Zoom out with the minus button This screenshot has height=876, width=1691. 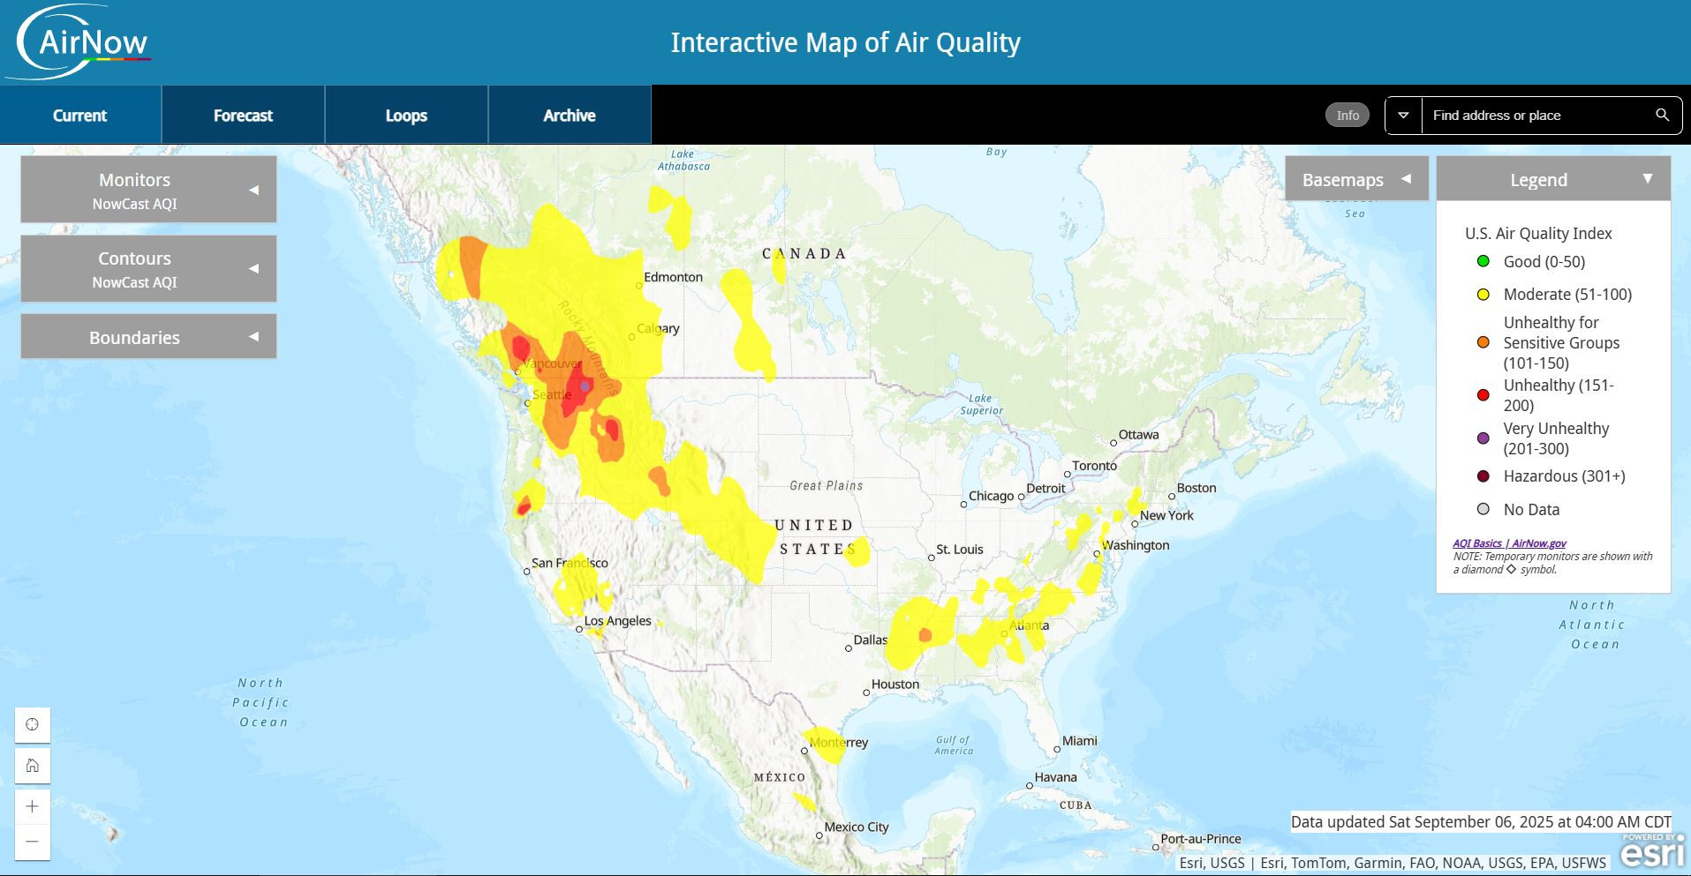33,842
